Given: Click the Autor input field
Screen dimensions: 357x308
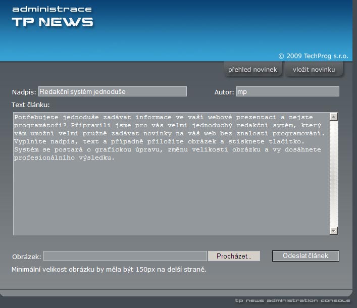Looking at the screenshot, I should 287,91.
